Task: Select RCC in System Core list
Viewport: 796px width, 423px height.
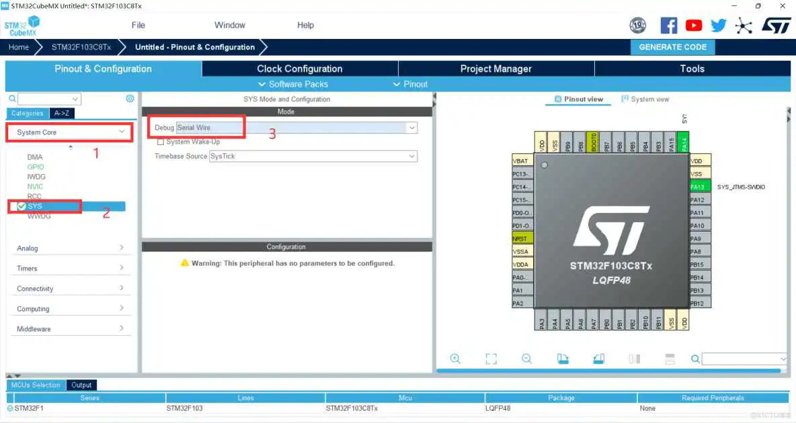Action: pyautogui.click(x=34, y=196)
